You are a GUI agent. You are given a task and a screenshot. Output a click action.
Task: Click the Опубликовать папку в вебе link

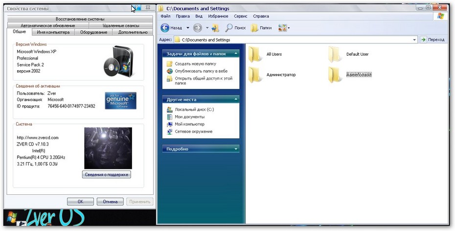pyautogui.click(x=201, y=71)
